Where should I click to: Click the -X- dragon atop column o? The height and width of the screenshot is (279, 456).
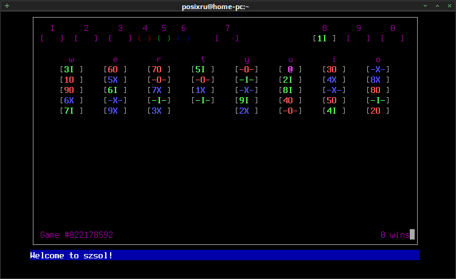378,69
